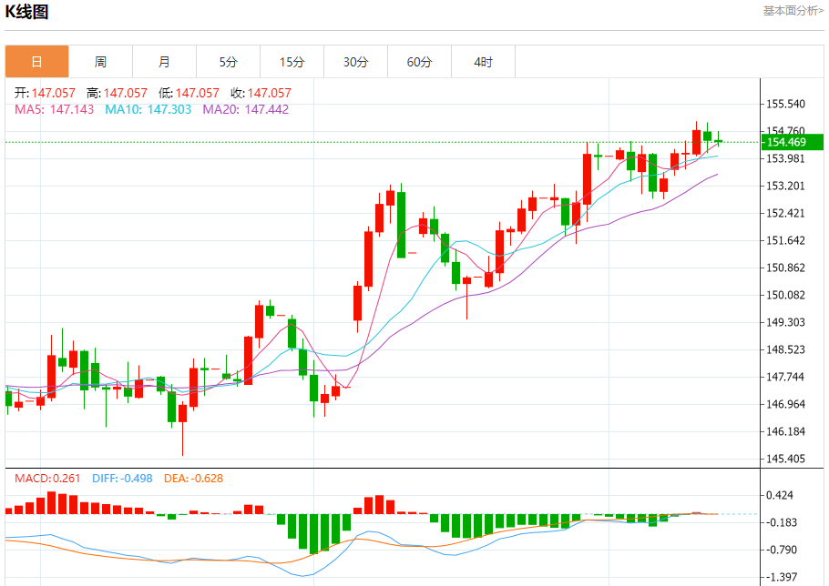Open the 基本面分析> link
The image size is (829, 586).
(793, 11)
